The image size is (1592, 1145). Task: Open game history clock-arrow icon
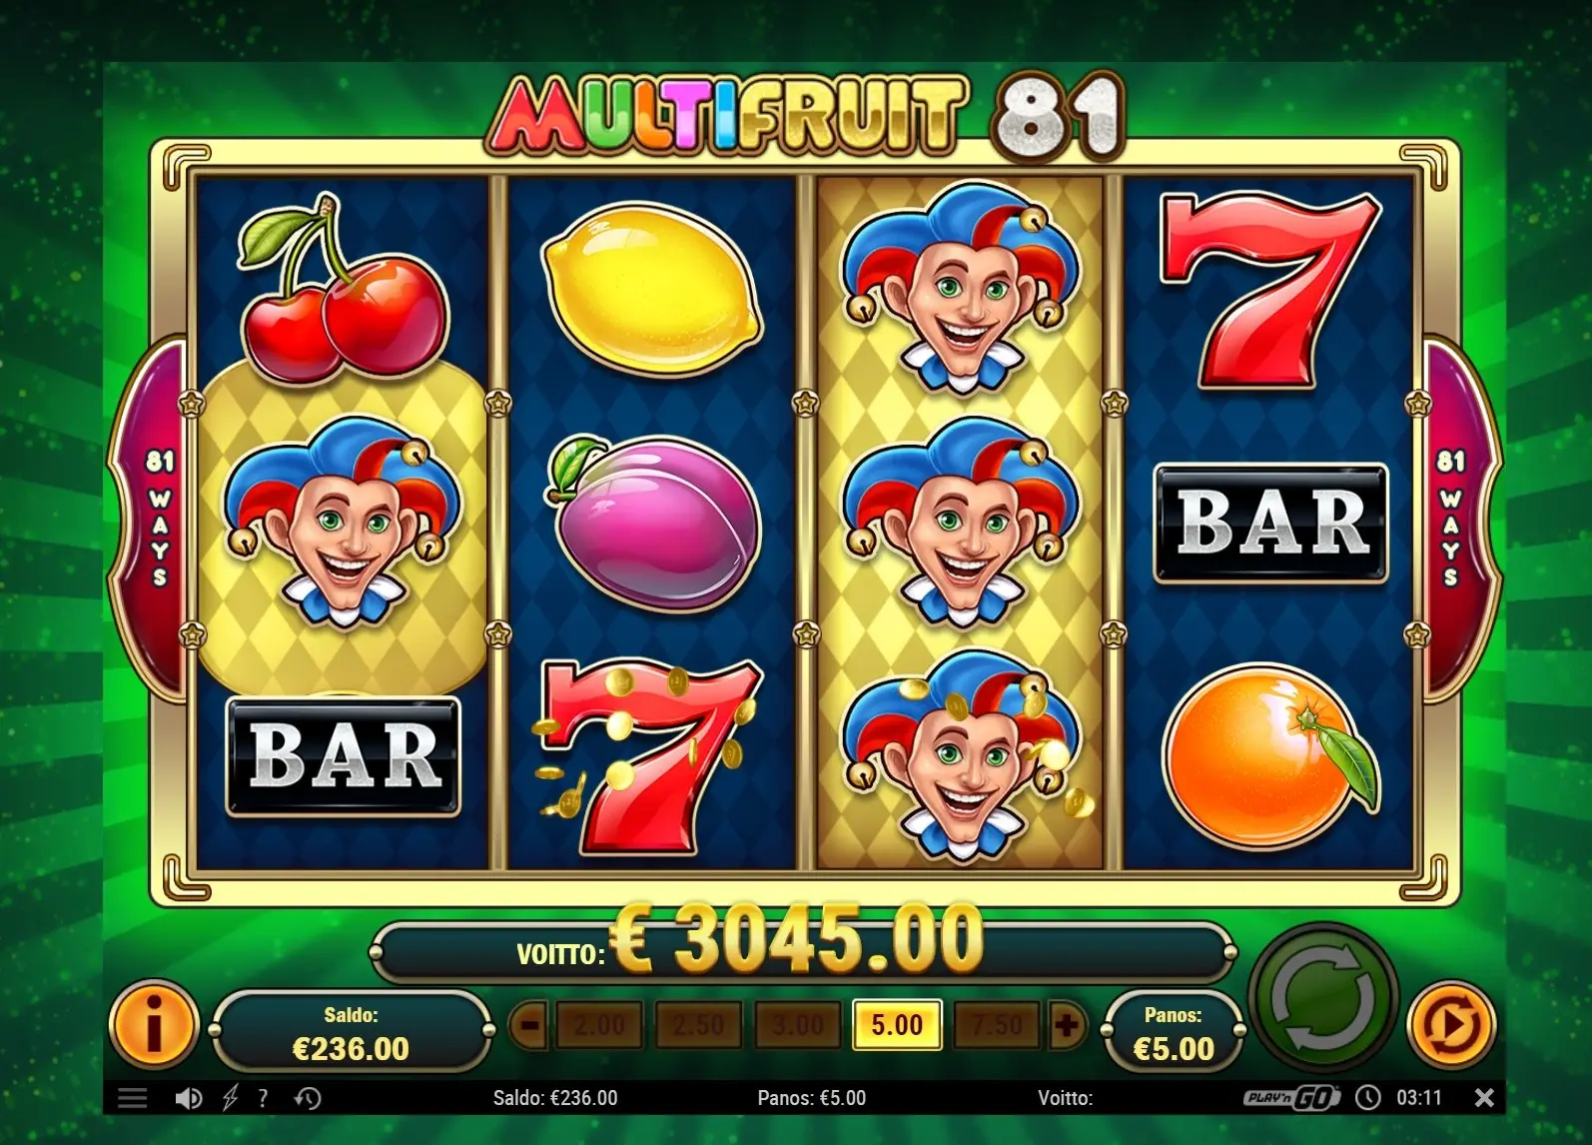[308, 1099]
